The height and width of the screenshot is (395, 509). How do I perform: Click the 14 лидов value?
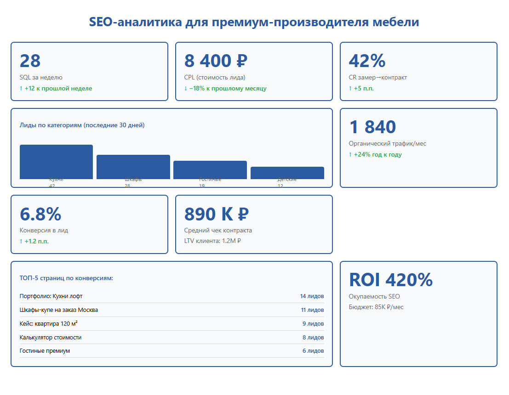312,296
